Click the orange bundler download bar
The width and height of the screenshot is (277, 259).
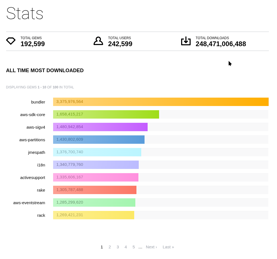click(161, 102)
